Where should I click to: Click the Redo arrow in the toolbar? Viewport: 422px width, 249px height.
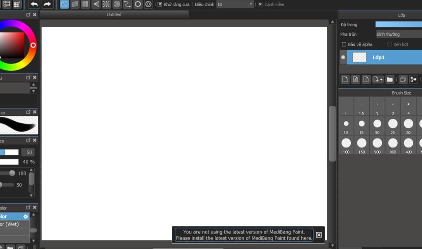click(47, 4)
